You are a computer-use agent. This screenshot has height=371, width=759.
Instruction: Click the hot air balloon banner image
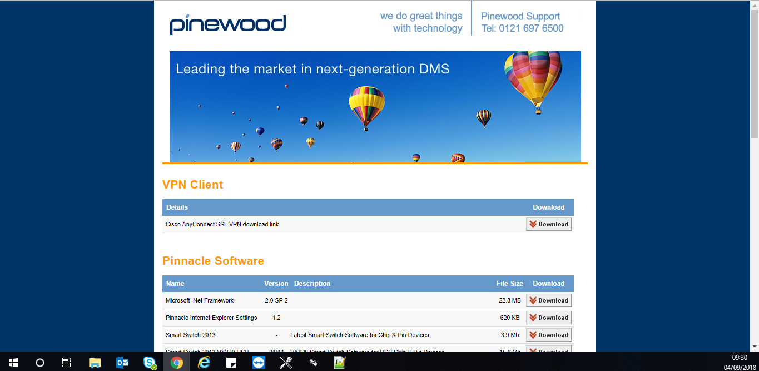click(375, 107)
